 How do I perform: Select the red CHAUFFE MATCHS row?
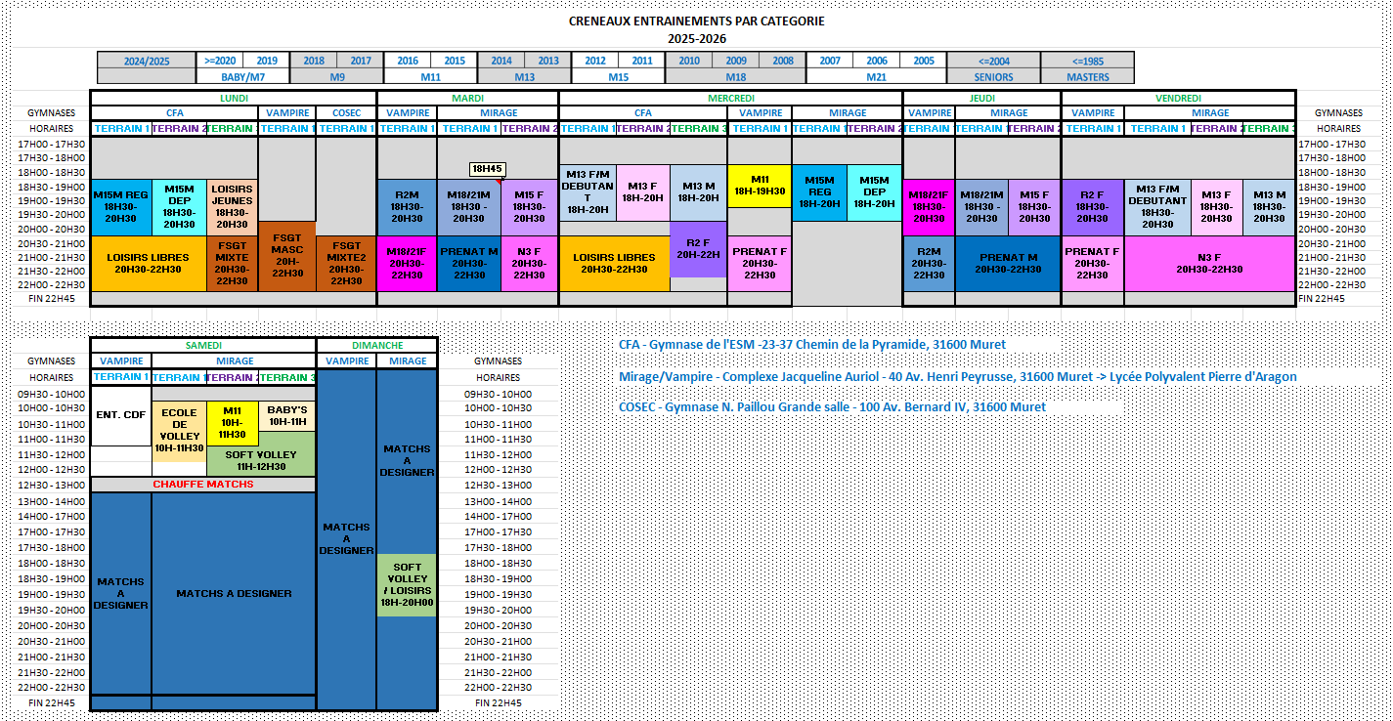coord(202,485)
